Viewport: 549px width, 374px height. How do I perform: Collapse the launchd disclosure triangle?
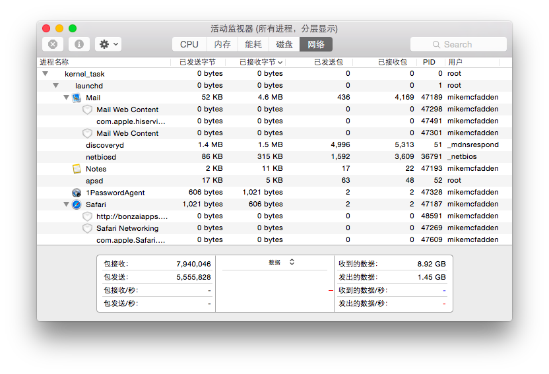55,86
